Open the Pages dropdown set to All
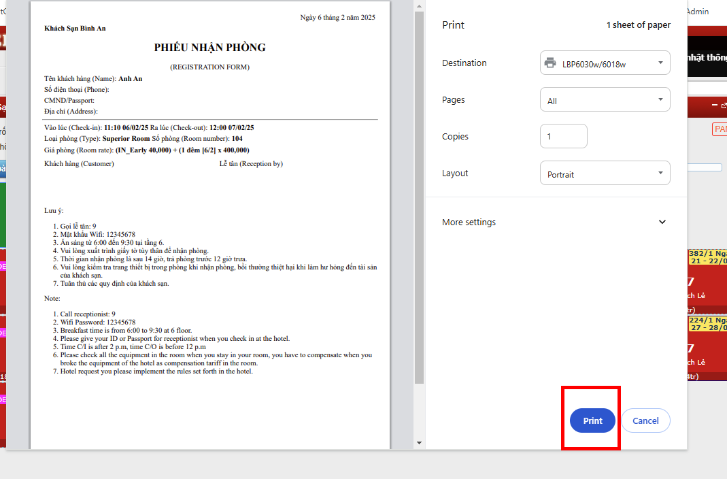 [x=605, y=100]
